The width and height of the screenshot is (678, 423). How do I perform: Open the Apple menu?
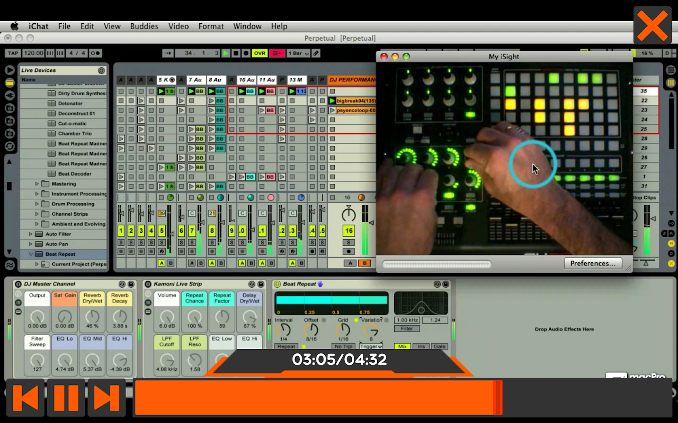pos(14,26)
